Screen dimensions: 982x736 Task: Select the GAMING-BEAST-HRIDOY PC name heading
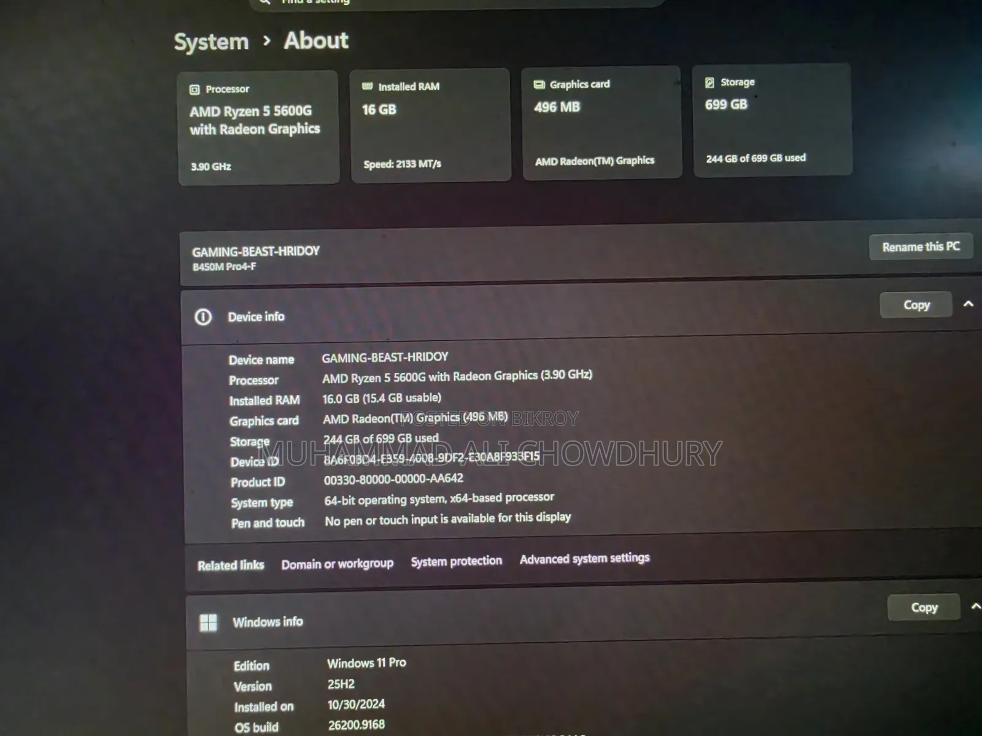pos(256,251)
